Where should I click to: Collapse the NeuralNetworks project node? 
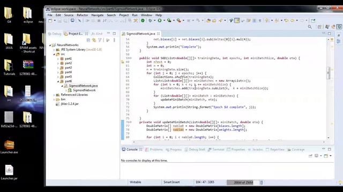click(x=50, y=45)
